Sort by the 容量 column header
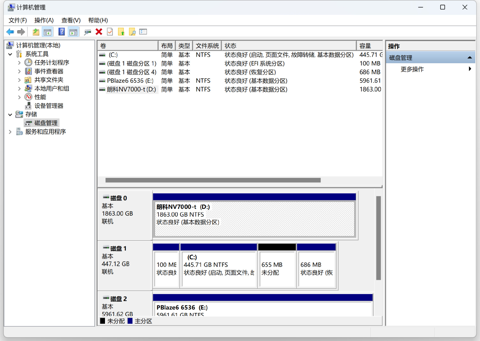 coord(369,46)
